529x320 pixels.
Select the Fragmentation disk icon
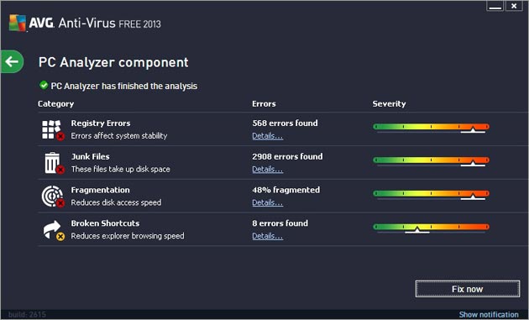click(53, 197)
